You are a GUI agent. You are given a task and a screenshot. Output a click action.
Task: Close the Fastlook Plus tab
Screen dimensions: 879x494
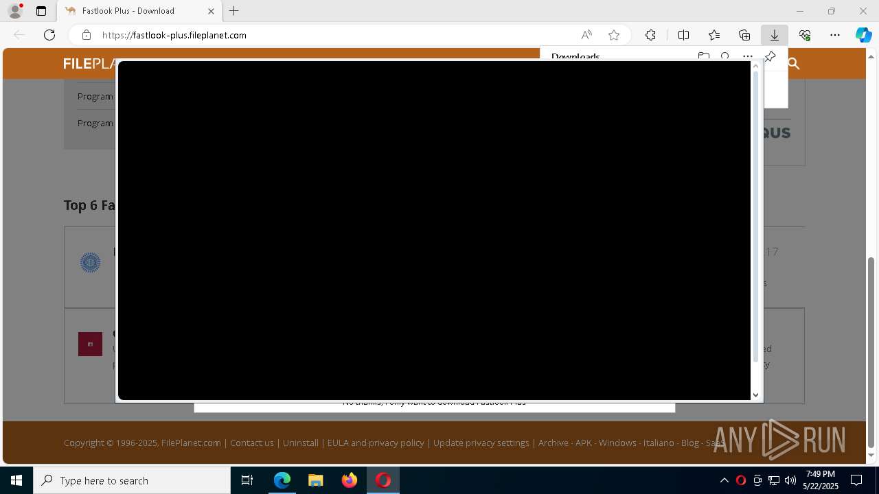click(211, 11)
